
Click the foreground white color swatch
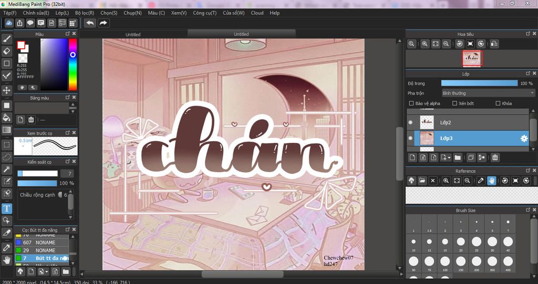[21, 45]
